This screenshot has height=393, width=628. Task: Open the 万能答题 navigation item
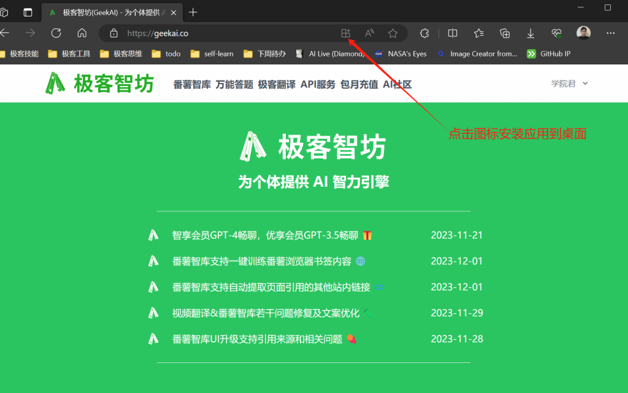coord(234,85)
